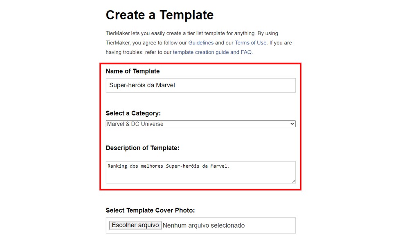Click the Name of Template label

pos(133,71)
